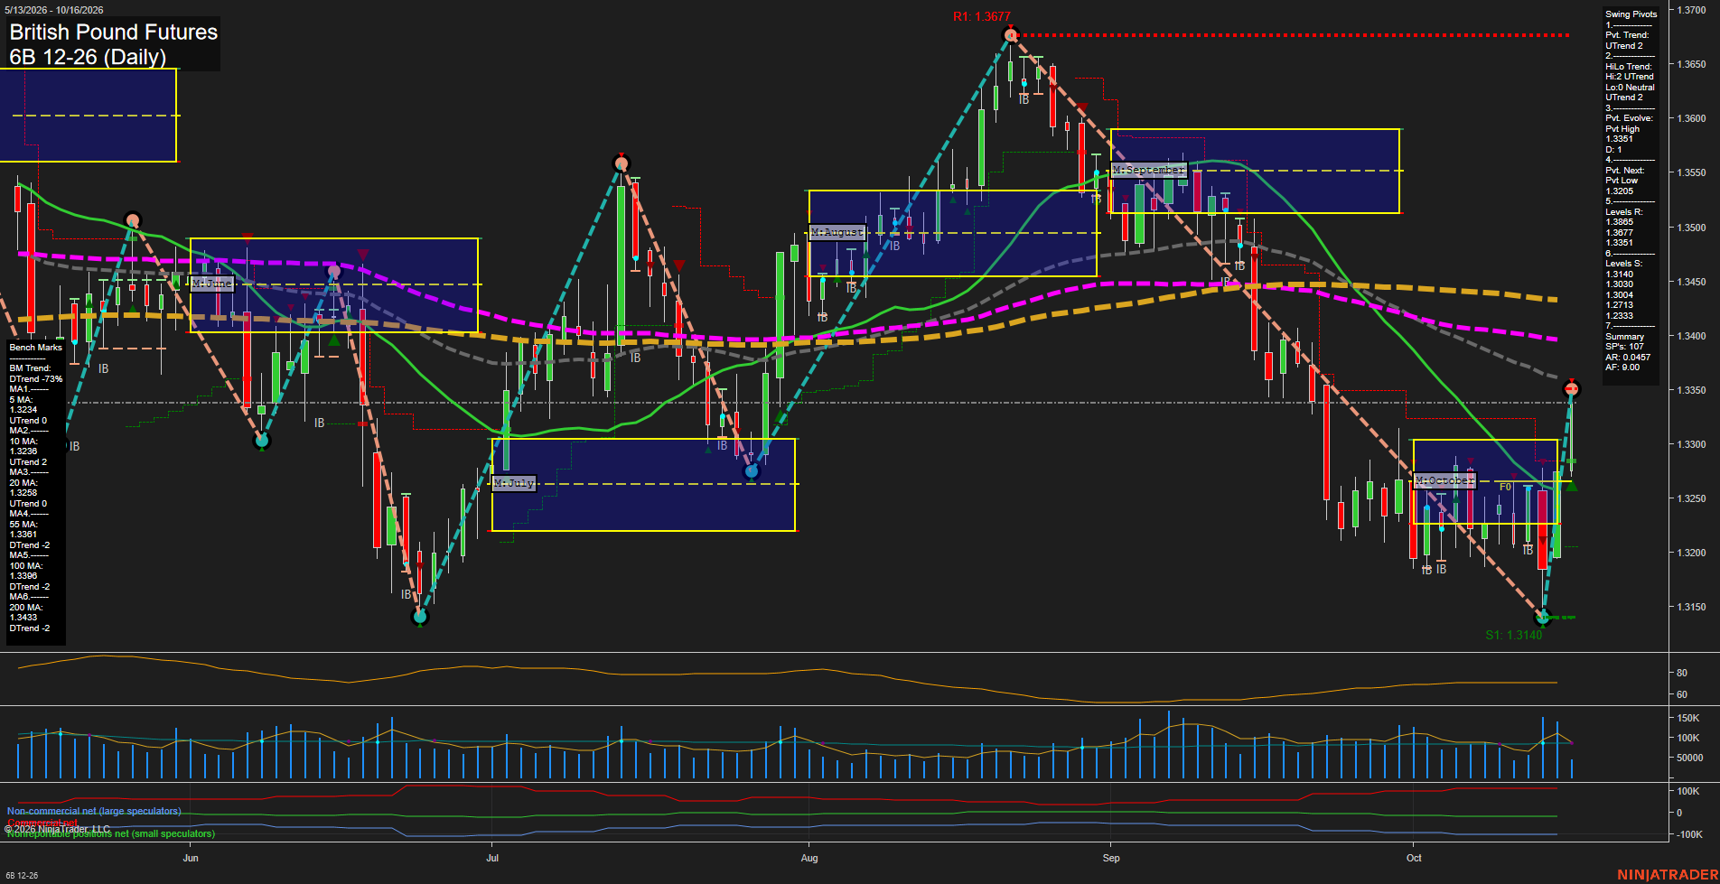Viewport: 1720px width, 884px height.
Task: Click the Pvt. Trend: row in Swing Pivots
Action: pyautogui.click(x=1625, y=35)
